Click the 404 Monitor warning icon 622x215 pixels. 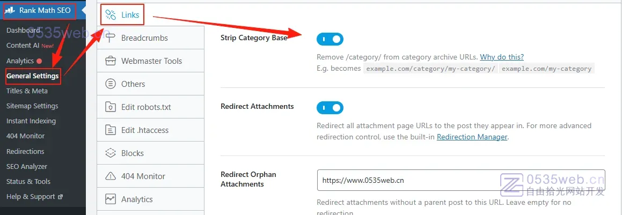(x=111, y=176)
